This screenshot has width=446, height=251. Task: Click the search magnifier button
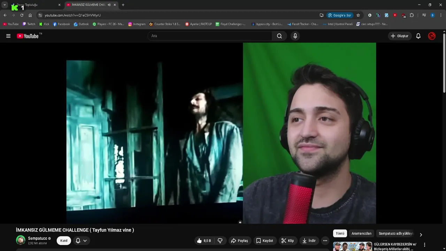279,36
